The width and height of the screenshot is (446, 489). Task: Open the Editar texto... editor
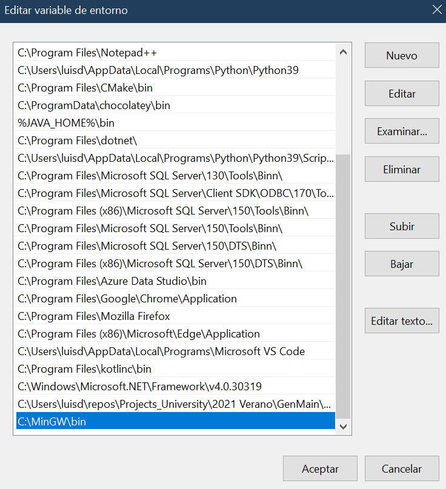(402, 321)
